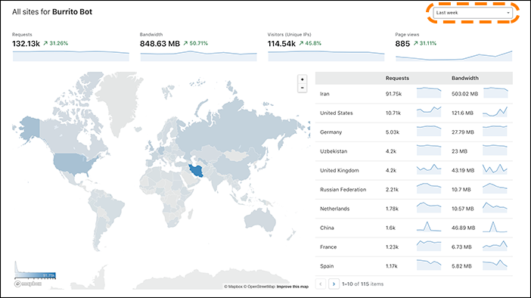Select the Spain row
531x298 pixels.
click(x=414, y=265)
